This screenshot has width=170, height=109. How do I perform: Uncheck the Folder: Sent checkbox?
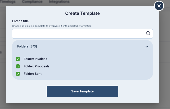click(x=18, y=74)
